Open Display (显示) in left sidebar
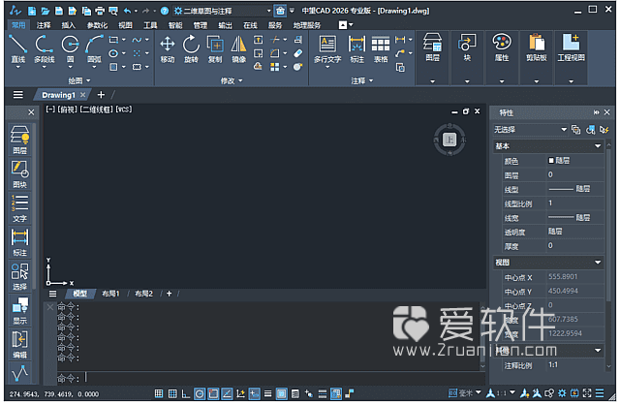Screen dimensions: 620x405 click(x=19, y=310)
